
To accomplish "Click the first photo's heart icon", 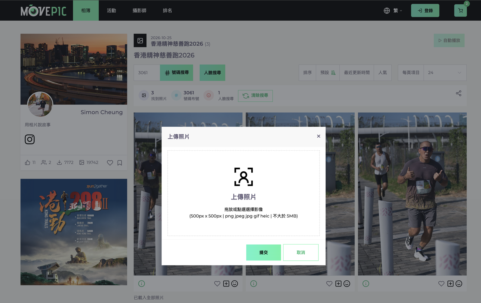I will [217, 283].
